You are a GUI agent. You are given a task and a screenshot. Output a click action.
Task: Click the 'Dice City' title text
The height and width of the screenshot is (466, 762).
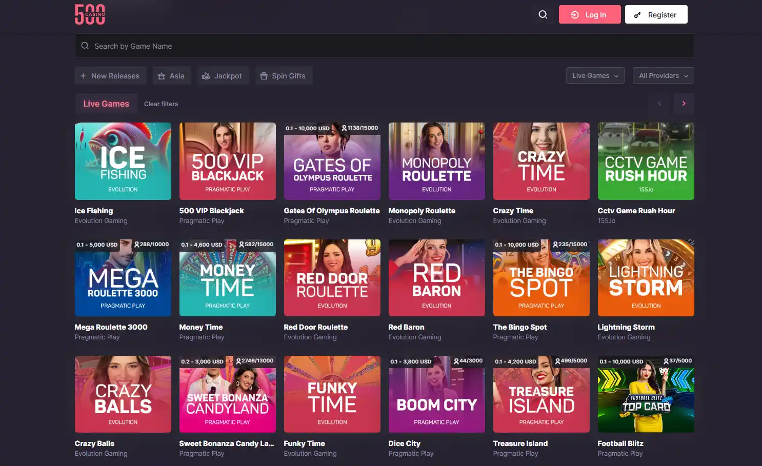pyautogui.click(x=405, y=443)
